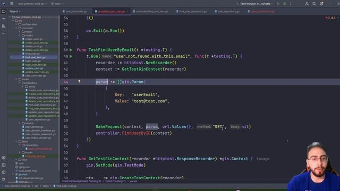Image resolution: width=340 pixels, height=191 pixels.
Task: Click the light bulb intention on line 44
Action: pyautogui.click(x=79, y=81)
